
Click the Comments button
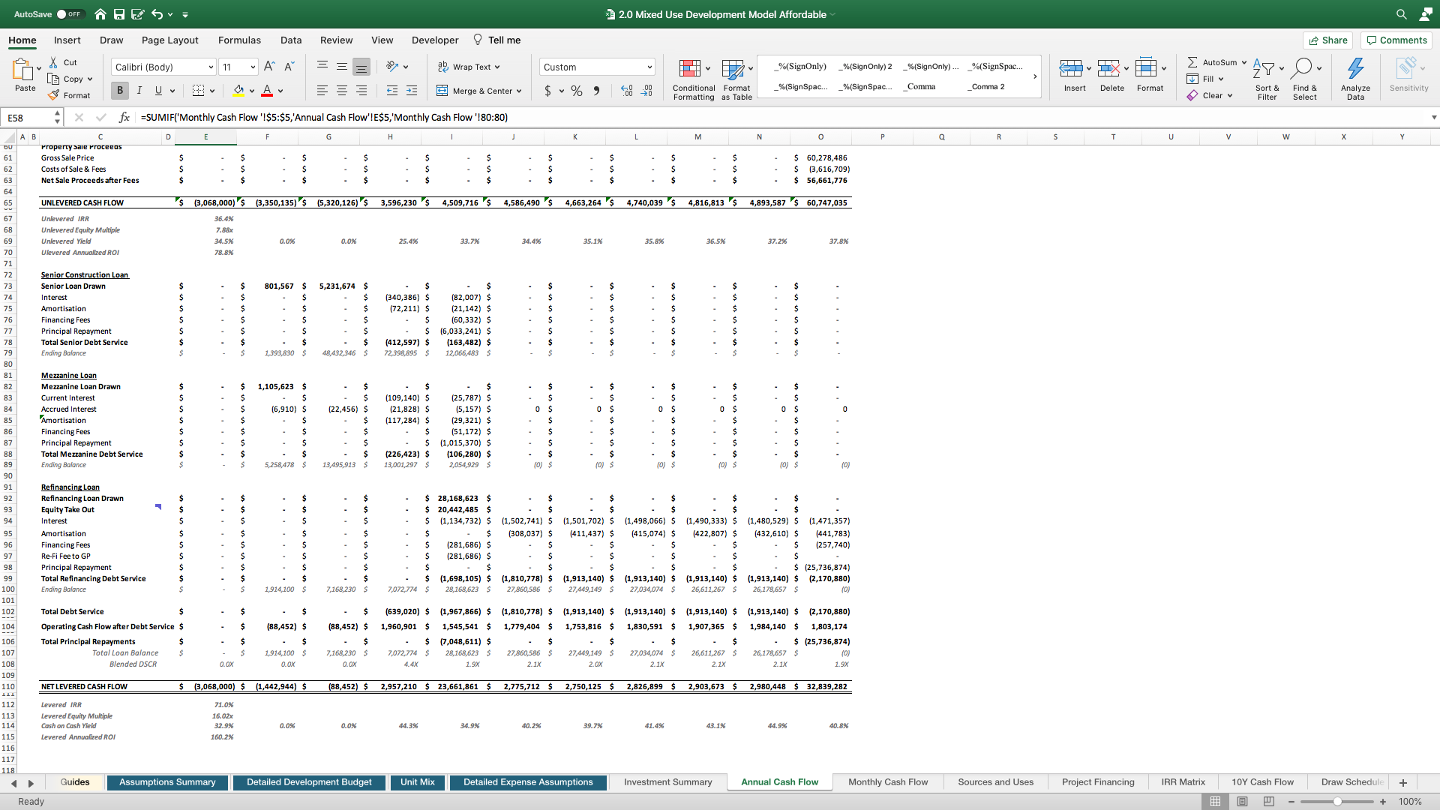(1396, 40)
